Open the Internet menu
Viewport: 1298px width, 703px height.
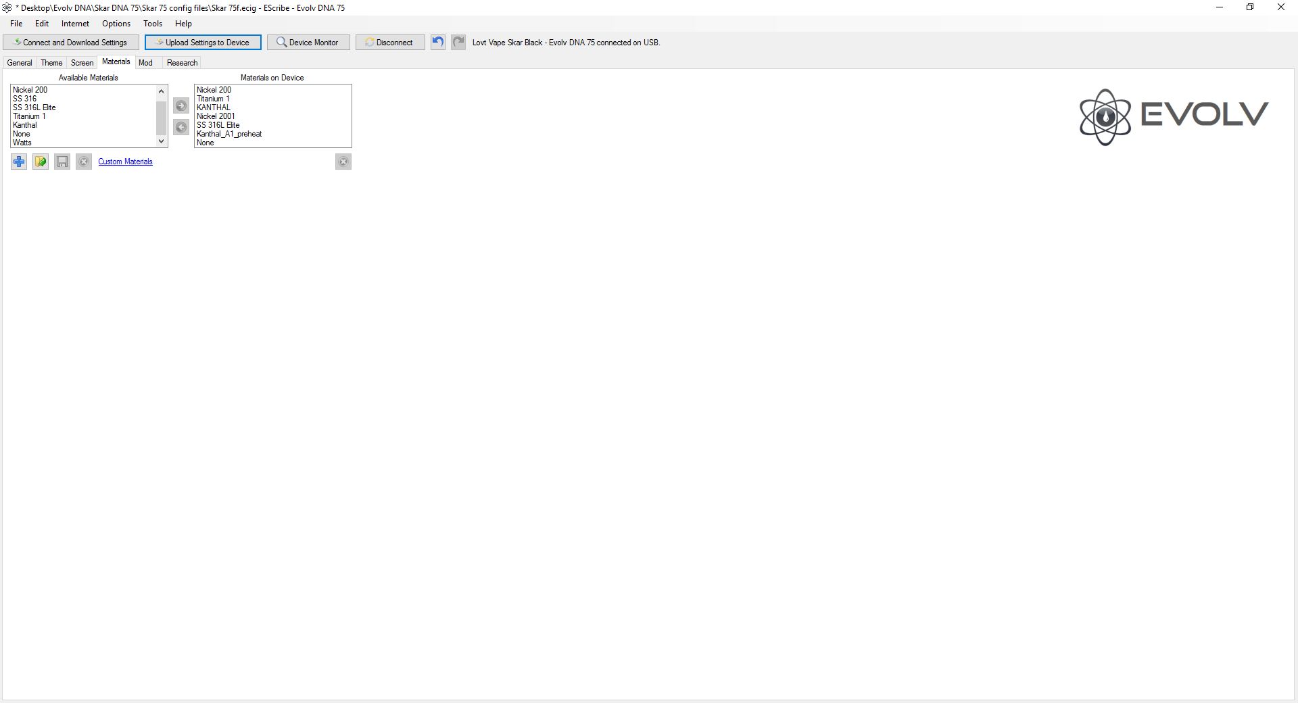[x=75, y=24]
